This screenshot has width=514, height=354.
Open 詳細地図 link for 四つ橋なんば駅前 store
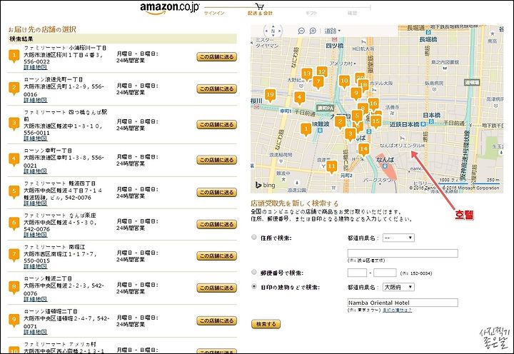[36, 138]
